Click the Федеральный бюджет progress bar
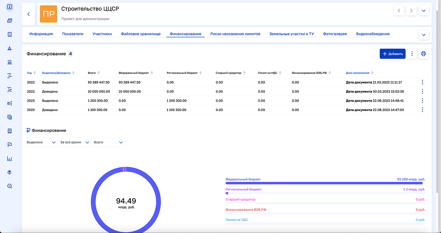Image resolution: width=441 pixels, height=233 pixels. pyautogui.click(x=325, y=183)
